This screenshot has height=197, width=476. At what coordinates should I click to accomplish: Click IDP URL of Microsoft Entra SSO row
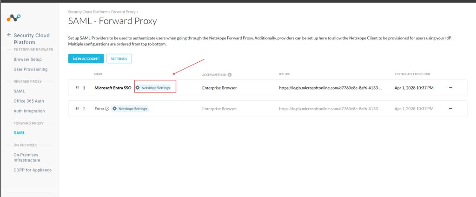tap(331, 88)
